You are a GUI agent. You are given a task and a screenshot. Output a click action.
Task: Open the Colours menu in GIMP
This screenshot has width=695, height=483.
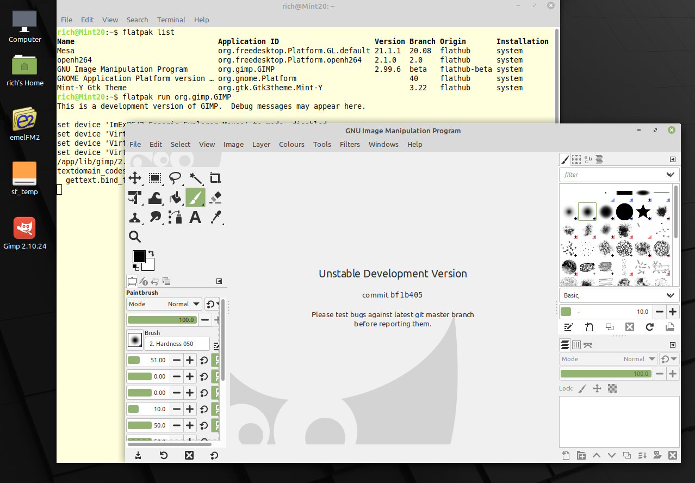(x=291, y=144)
